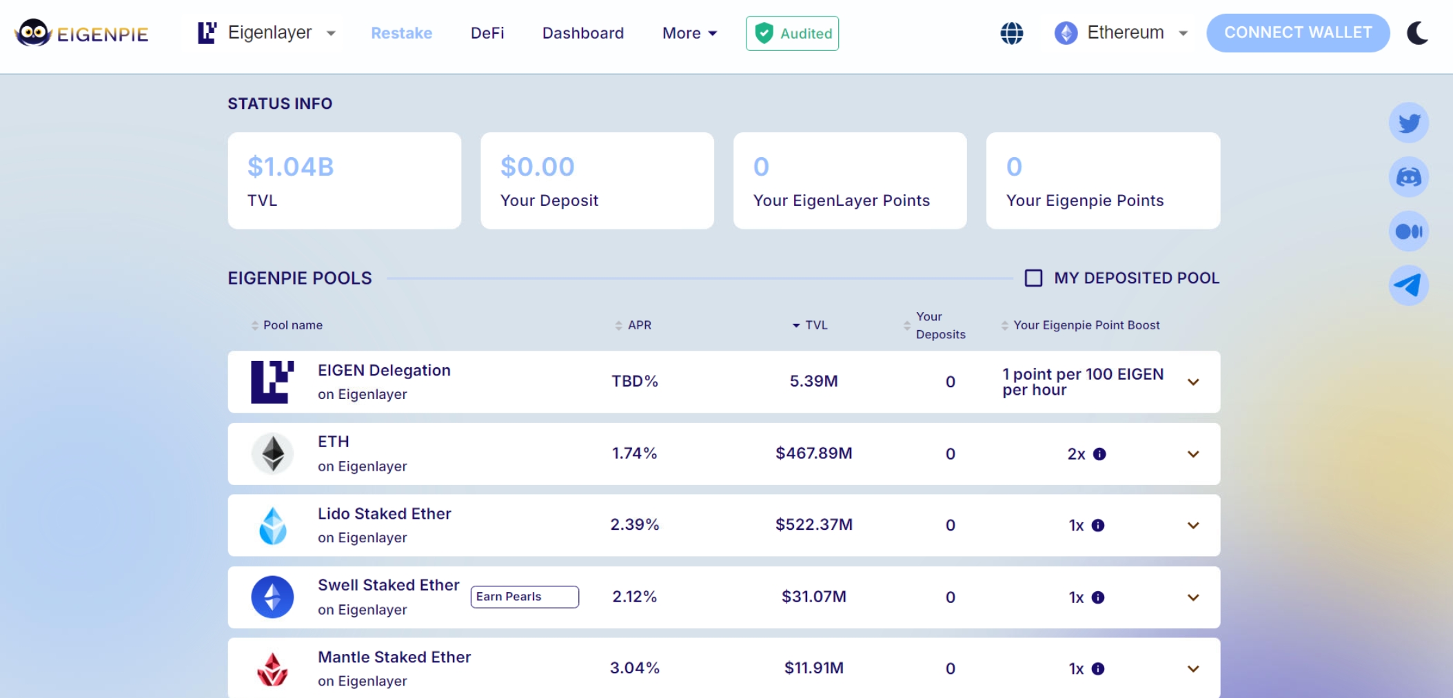Click the 5.39M TVL value
Screen dimensions: 1453x698
tap(813, 382)
